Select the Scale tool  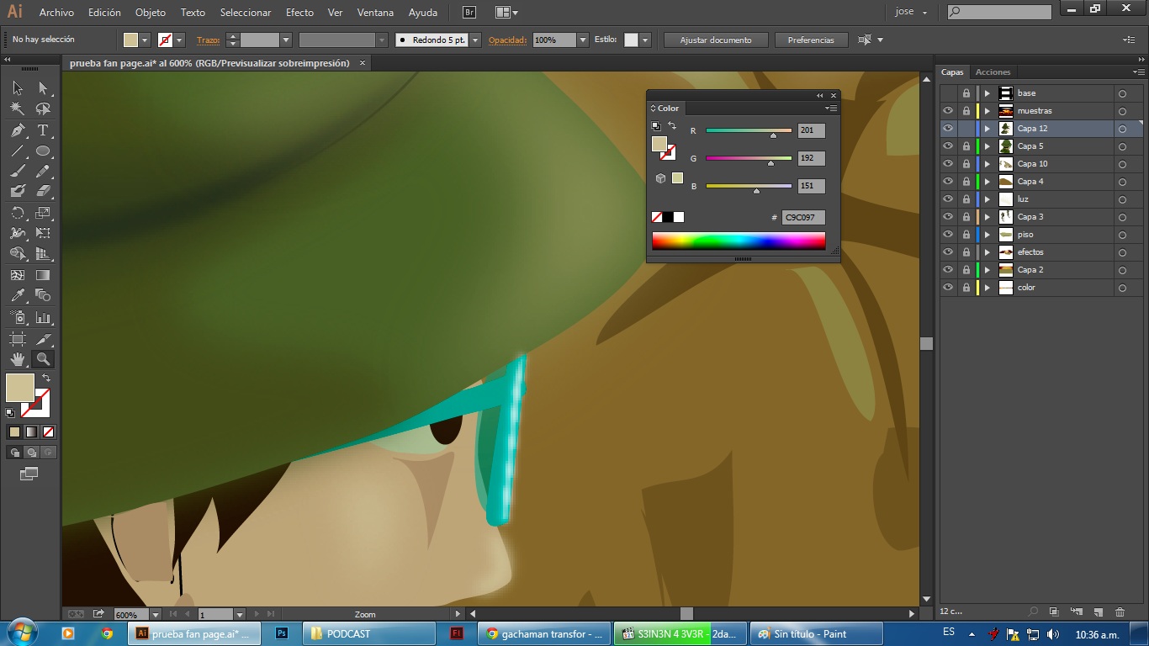[43, 213]
